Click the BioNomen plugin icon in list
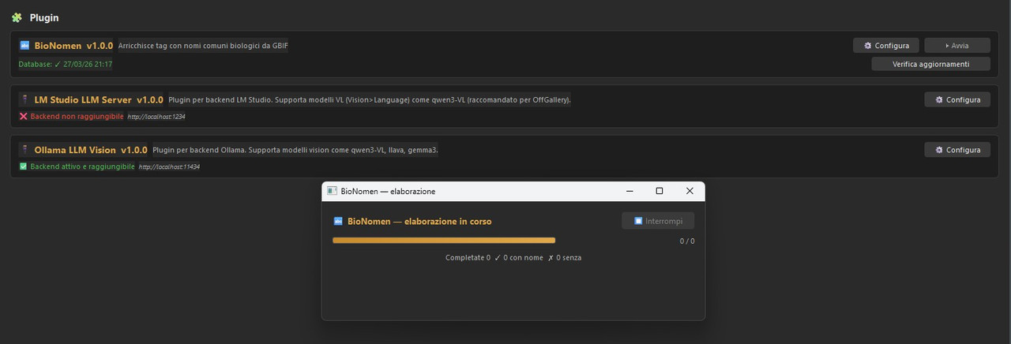 click(x=24, y=46)
